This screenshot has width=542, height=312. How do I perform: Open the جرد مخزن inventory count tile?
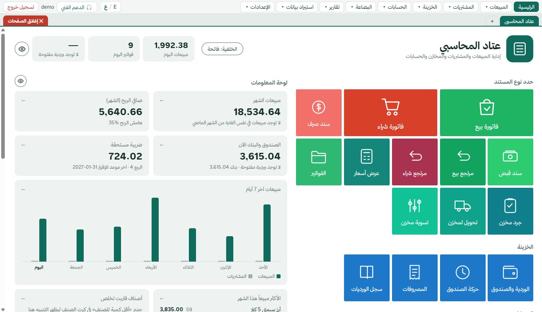point(510,211)
